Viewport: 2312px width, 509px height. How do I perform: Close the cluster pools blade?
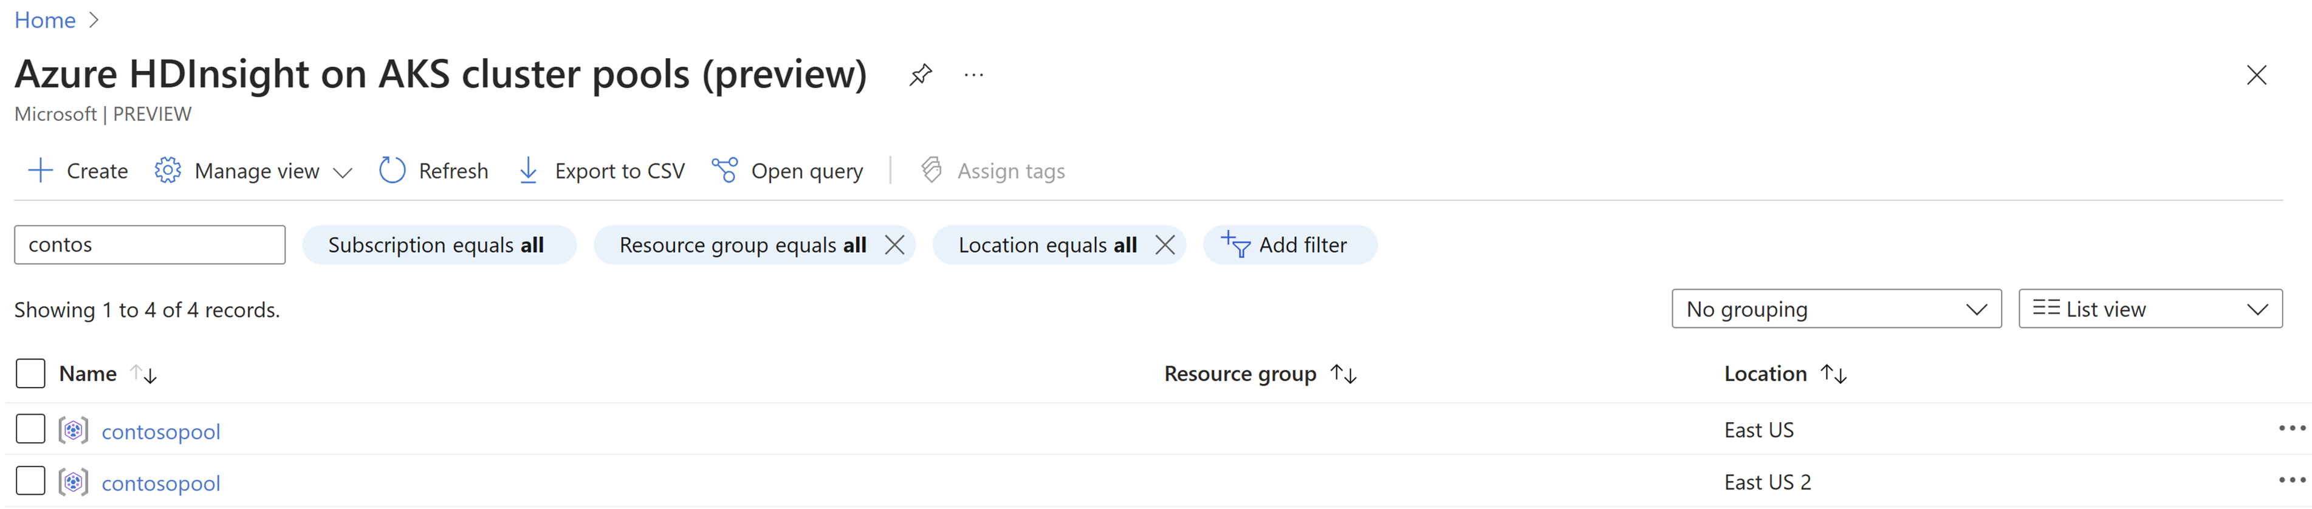coord(2256,75)
